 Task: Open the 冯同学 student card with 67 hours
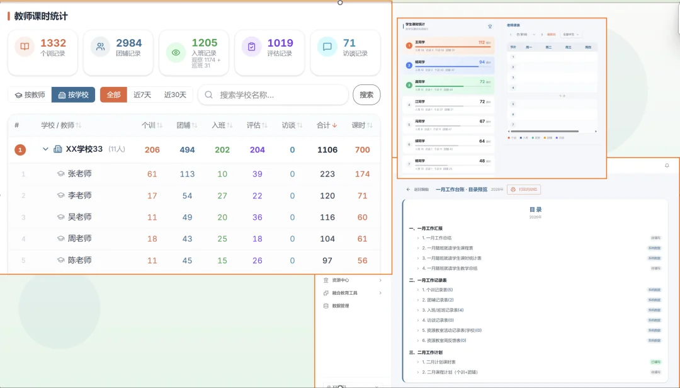pyautogui.click(x=448, y=125)
